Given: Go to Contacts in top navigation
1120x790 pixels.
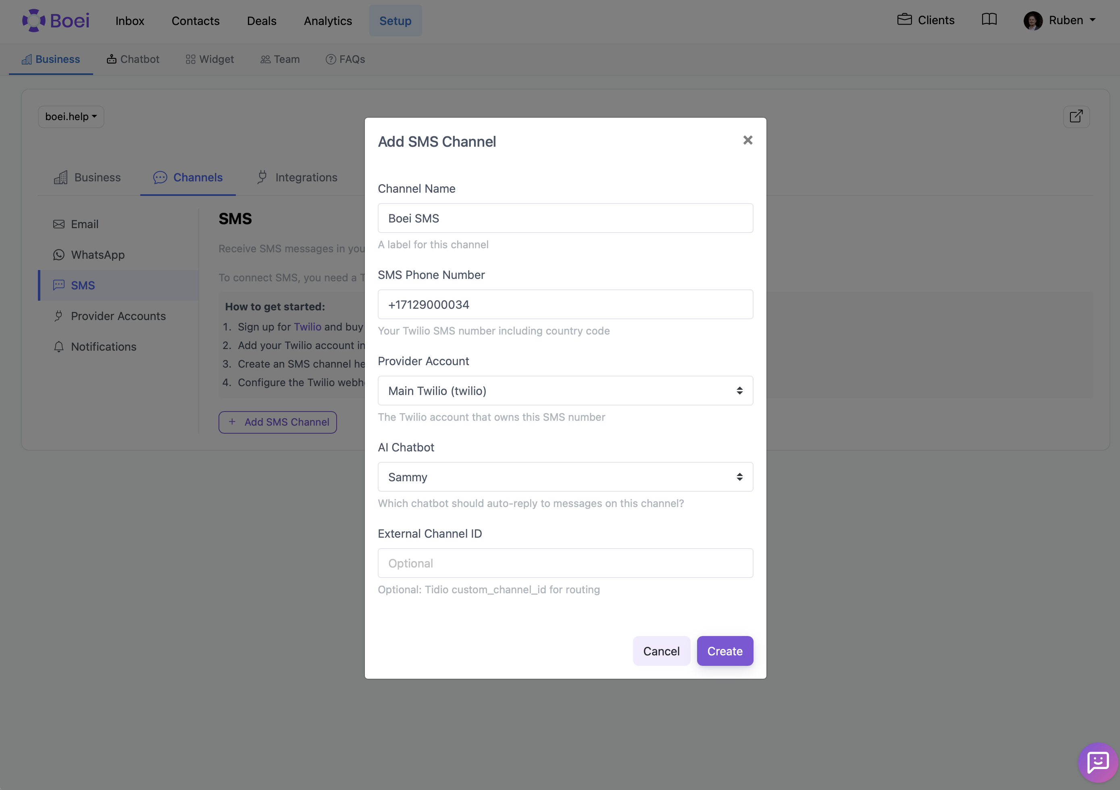Looking at the screenshot, I should tap(196, 21).
